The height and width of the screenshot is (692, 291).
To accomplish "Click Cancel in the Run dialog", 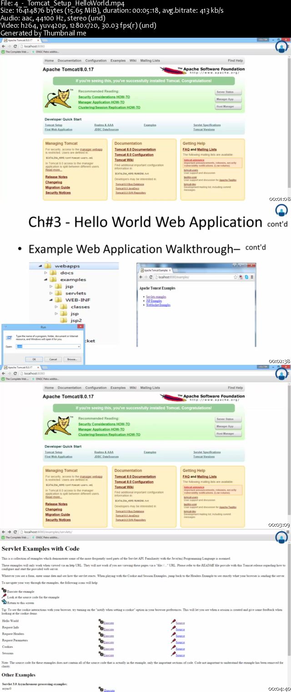I will (x=53, y=359).
